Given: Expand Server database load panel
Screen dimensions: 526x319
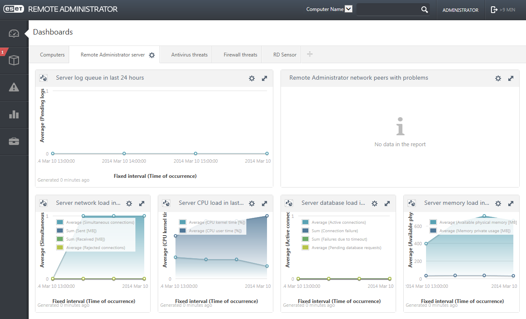Looking at the screenshot, I should tap(387, 204).
